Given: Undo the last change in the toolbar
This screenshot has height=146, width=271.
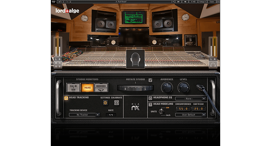Looking at the screenshot, I should point(60,2).
